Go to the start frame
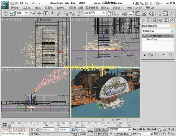This screenshot has height=136, width=176. 135,129
